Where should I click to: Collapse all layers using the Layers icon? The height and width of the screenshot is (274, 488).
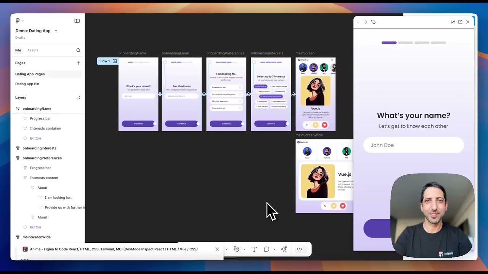coord(78,97)
